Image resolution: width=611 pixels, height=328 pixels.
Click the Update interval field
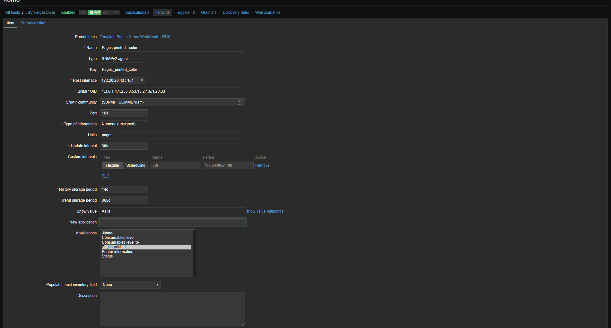[x=124, y=146]
